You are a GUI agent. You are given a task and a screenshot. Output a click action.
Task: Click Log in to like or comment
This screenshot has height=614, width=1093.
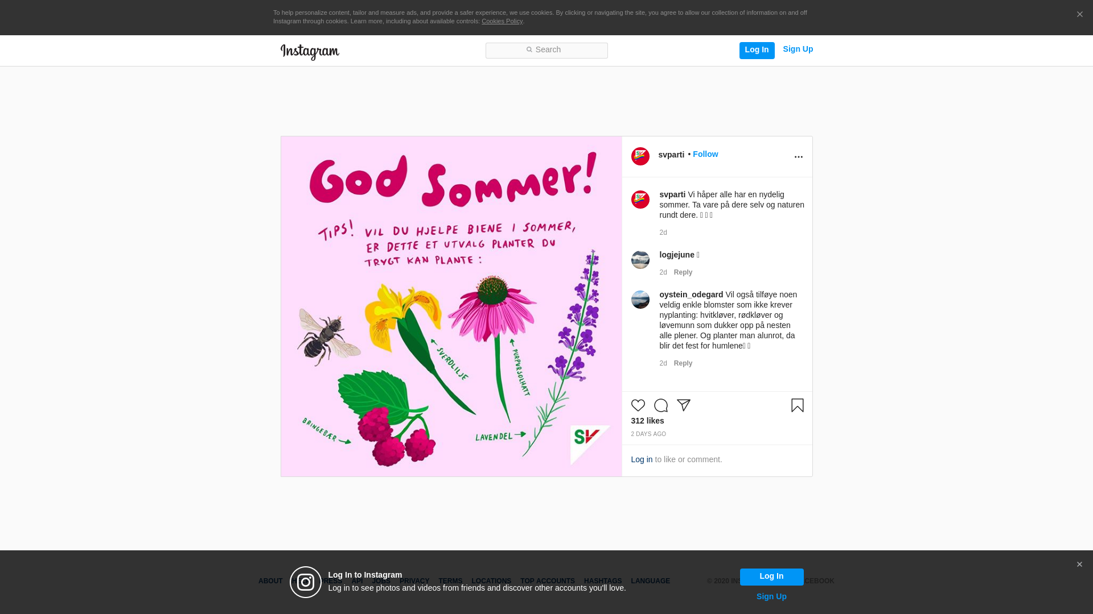pos(642,459)
